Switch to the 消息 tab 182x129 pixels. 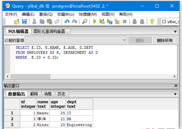point(48,94)
